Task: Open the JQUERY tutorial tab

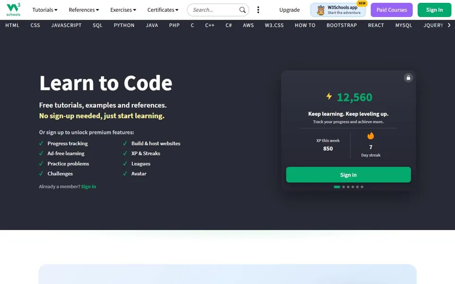Action: tap(433, 25)
